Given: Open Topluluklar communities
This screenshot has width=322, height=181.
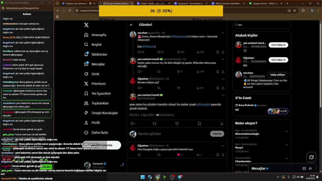Looking at the screenshot, I should pyautogui.click(x=96, y=103).
